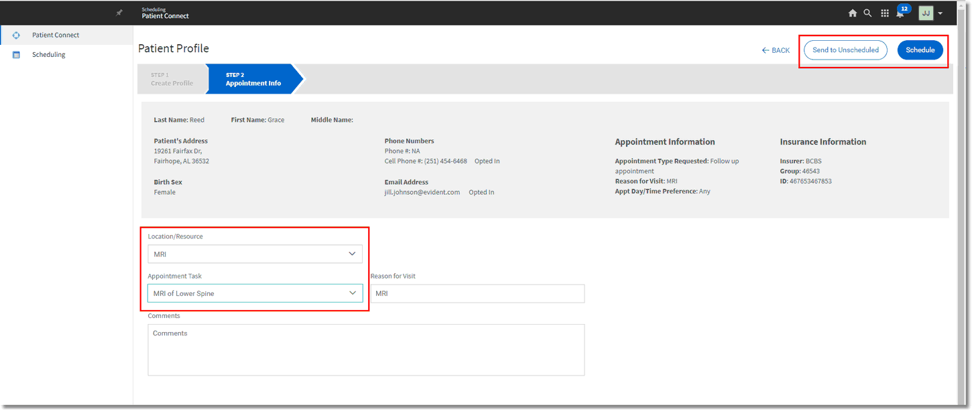Click the Birth Sex value Female
972x411 pixels.
coord(165,192)
